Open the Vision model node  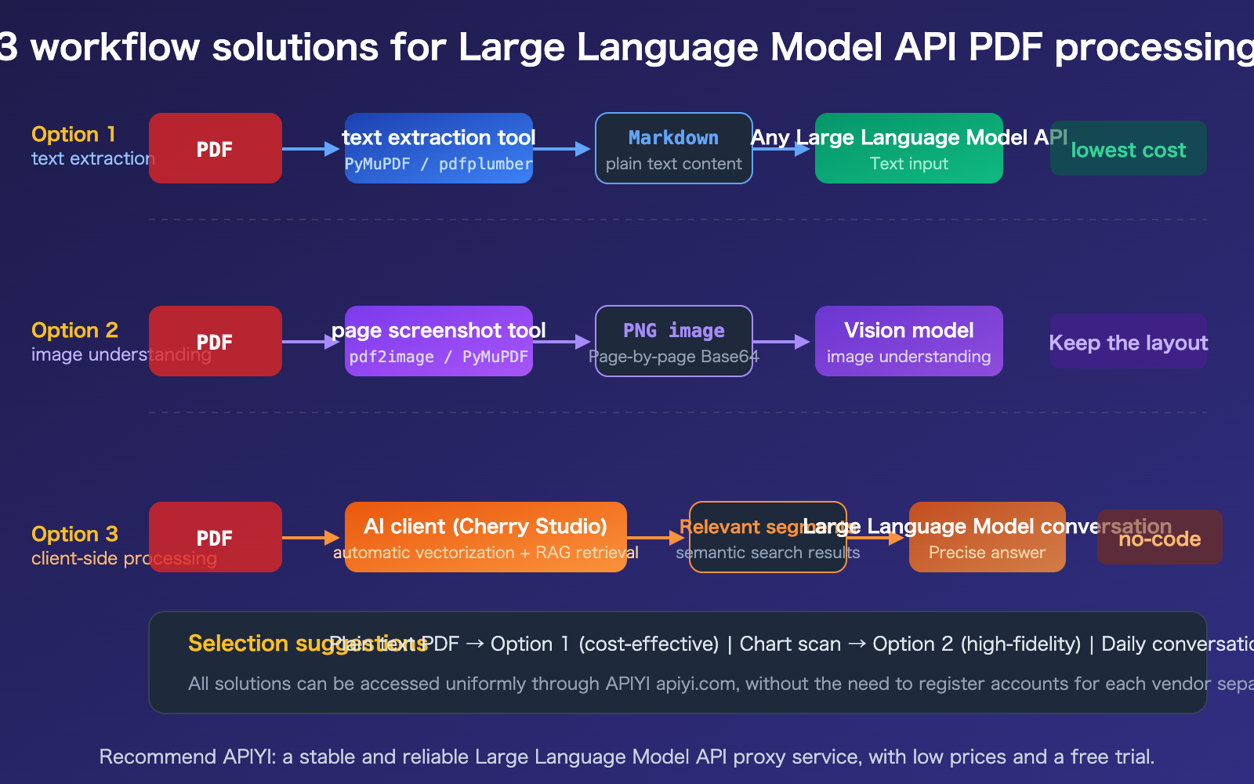908,341
